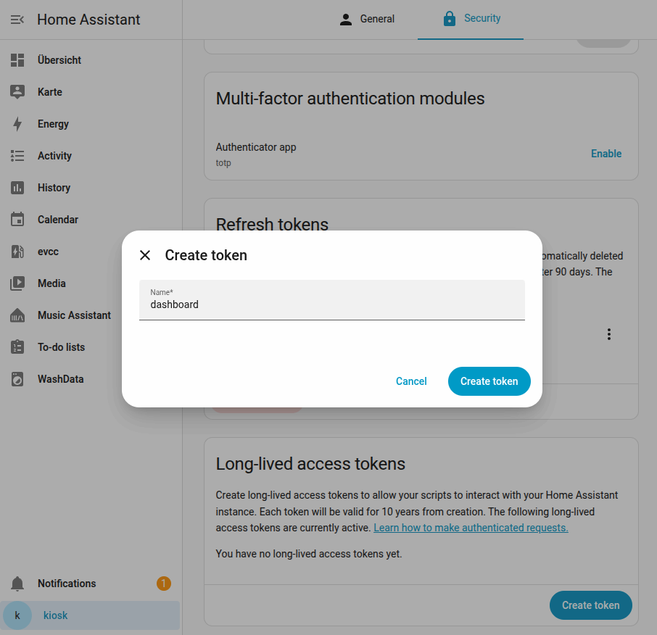Image resolution: width=657 pixels, height=635 pixels.
Task: Open the Calendar icon in the sidebar
Action: click(x=17, y=219)
